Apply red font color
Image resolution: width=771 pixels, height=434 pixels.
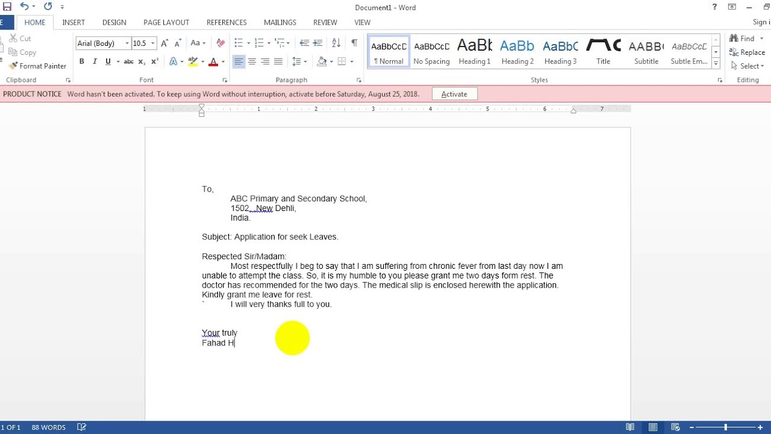pyautogui.click(x=213, y=61)
